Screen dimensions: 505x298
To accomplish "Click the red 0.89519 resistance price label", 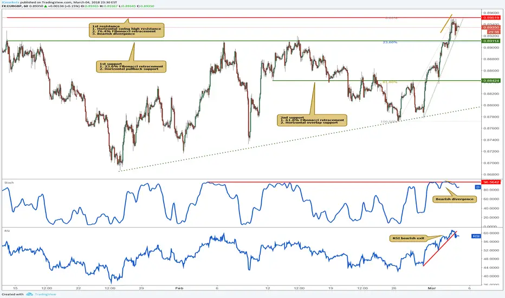I will click(x=491, y=18).
